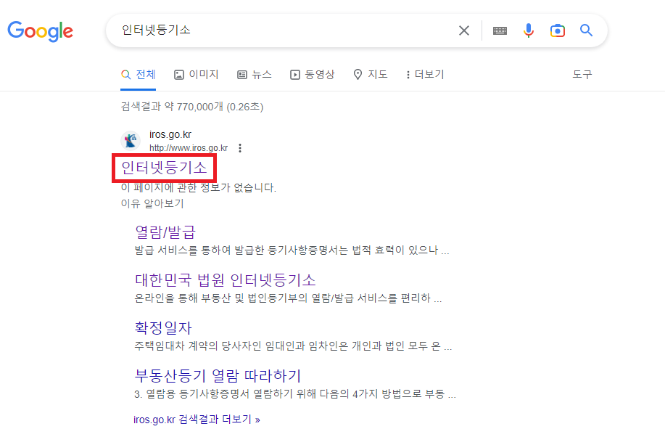Clear the search query with X
The width and height of the screenshot is (665, 437).
click(x=464, y=30)
